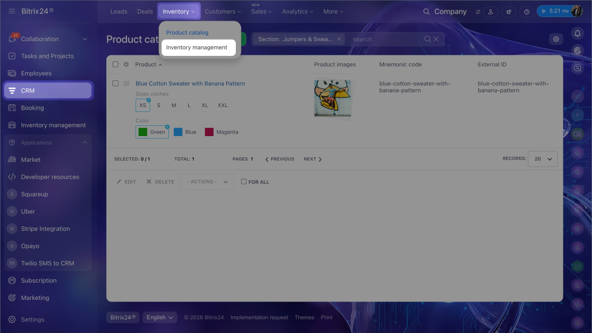The height and width of the screenshot is (333, 592).
Task: Open grid settings gear beside Product column
Action: [126, 65]
